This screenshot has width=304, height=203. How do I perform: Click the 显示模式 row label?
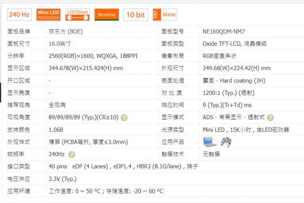click(173, 117)
